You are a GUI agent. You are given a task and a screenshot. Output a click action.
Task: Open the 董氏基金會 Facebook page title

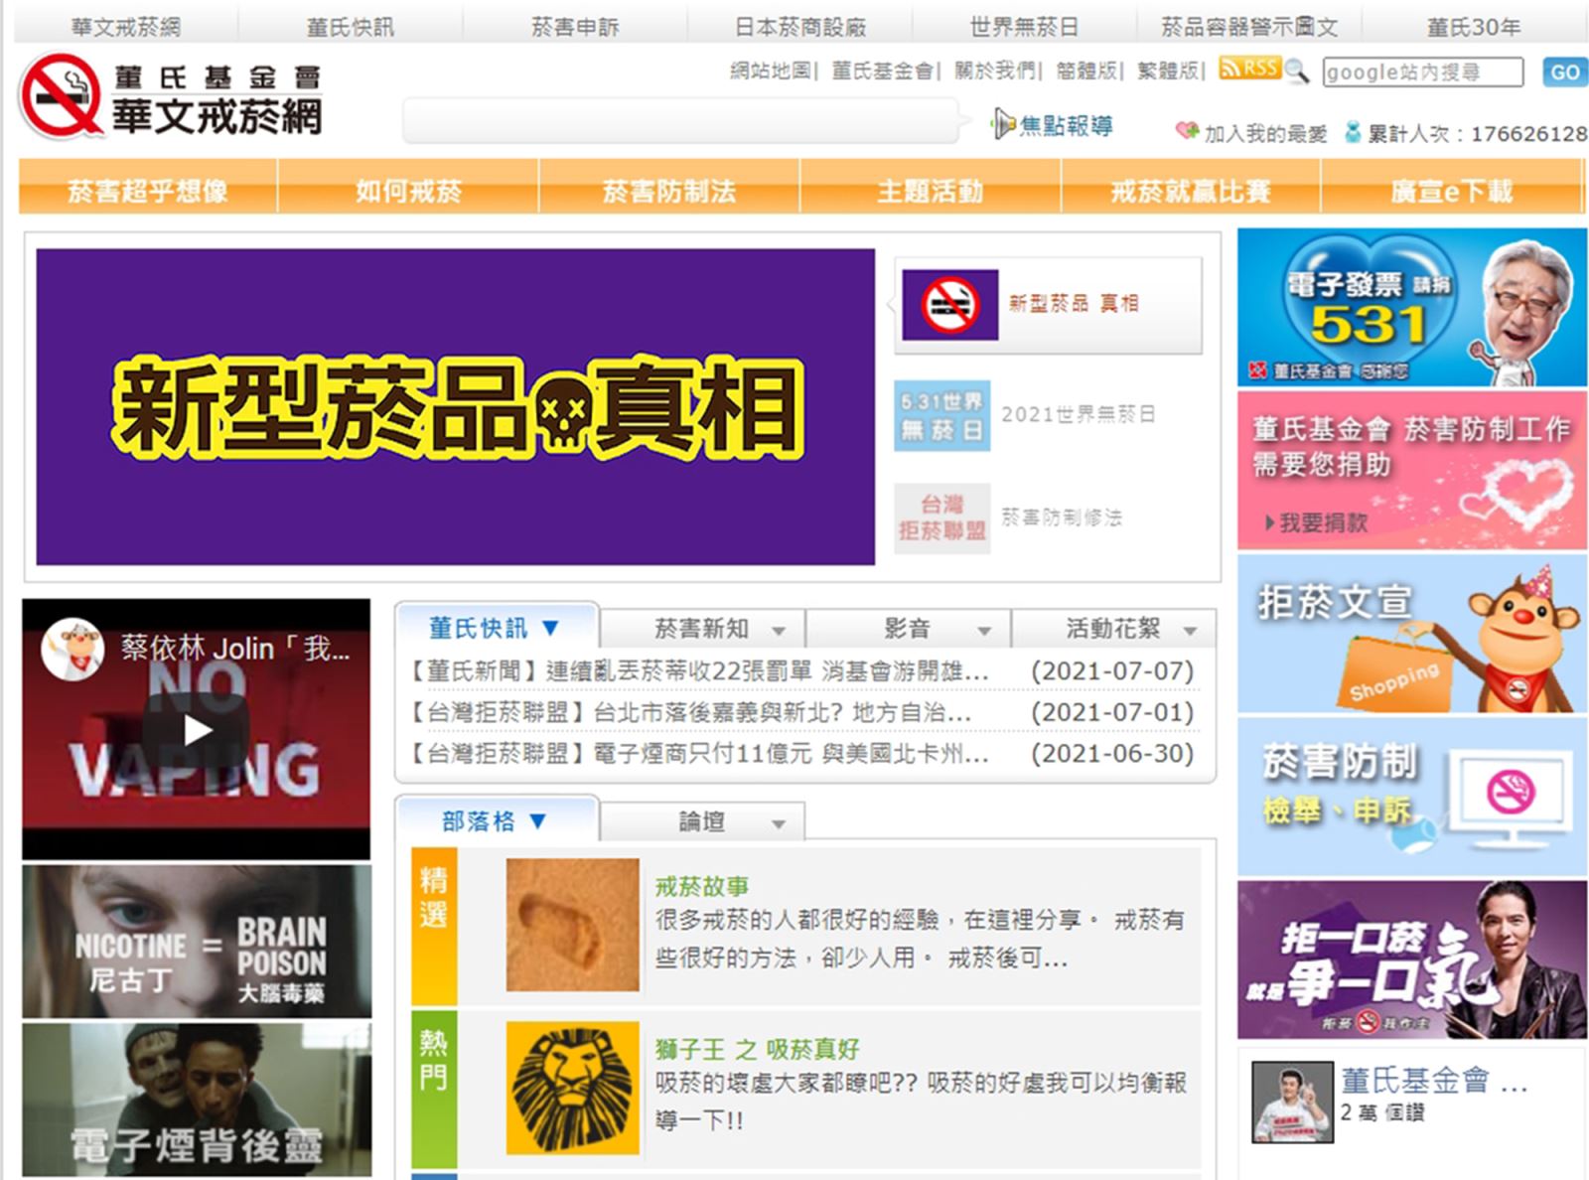click(1434, 1080)
